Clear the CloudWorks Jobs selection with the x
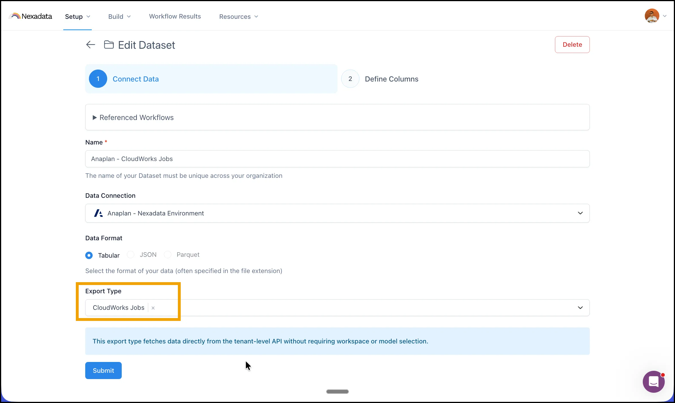This screenshot has height=403, width=675. (x=153, y=308)
